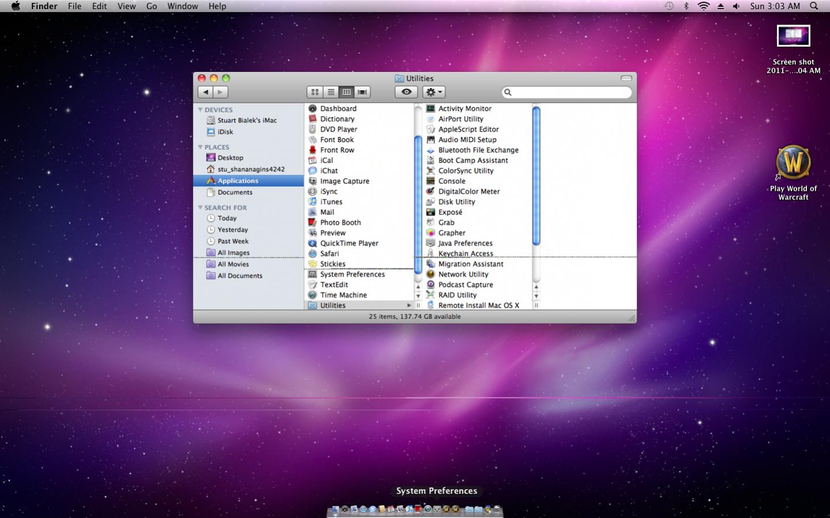The image size is (830, 518).
Task: Switch Finder to column view
Action: [346, 92]
